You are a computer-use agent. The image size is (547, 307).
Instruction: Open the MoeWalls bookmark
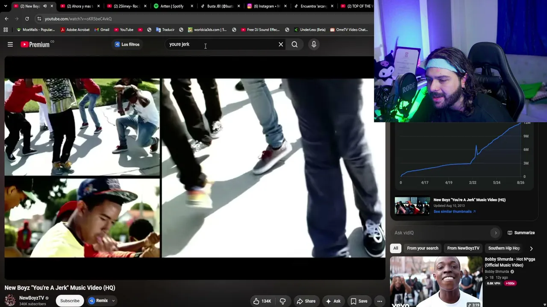35,30
